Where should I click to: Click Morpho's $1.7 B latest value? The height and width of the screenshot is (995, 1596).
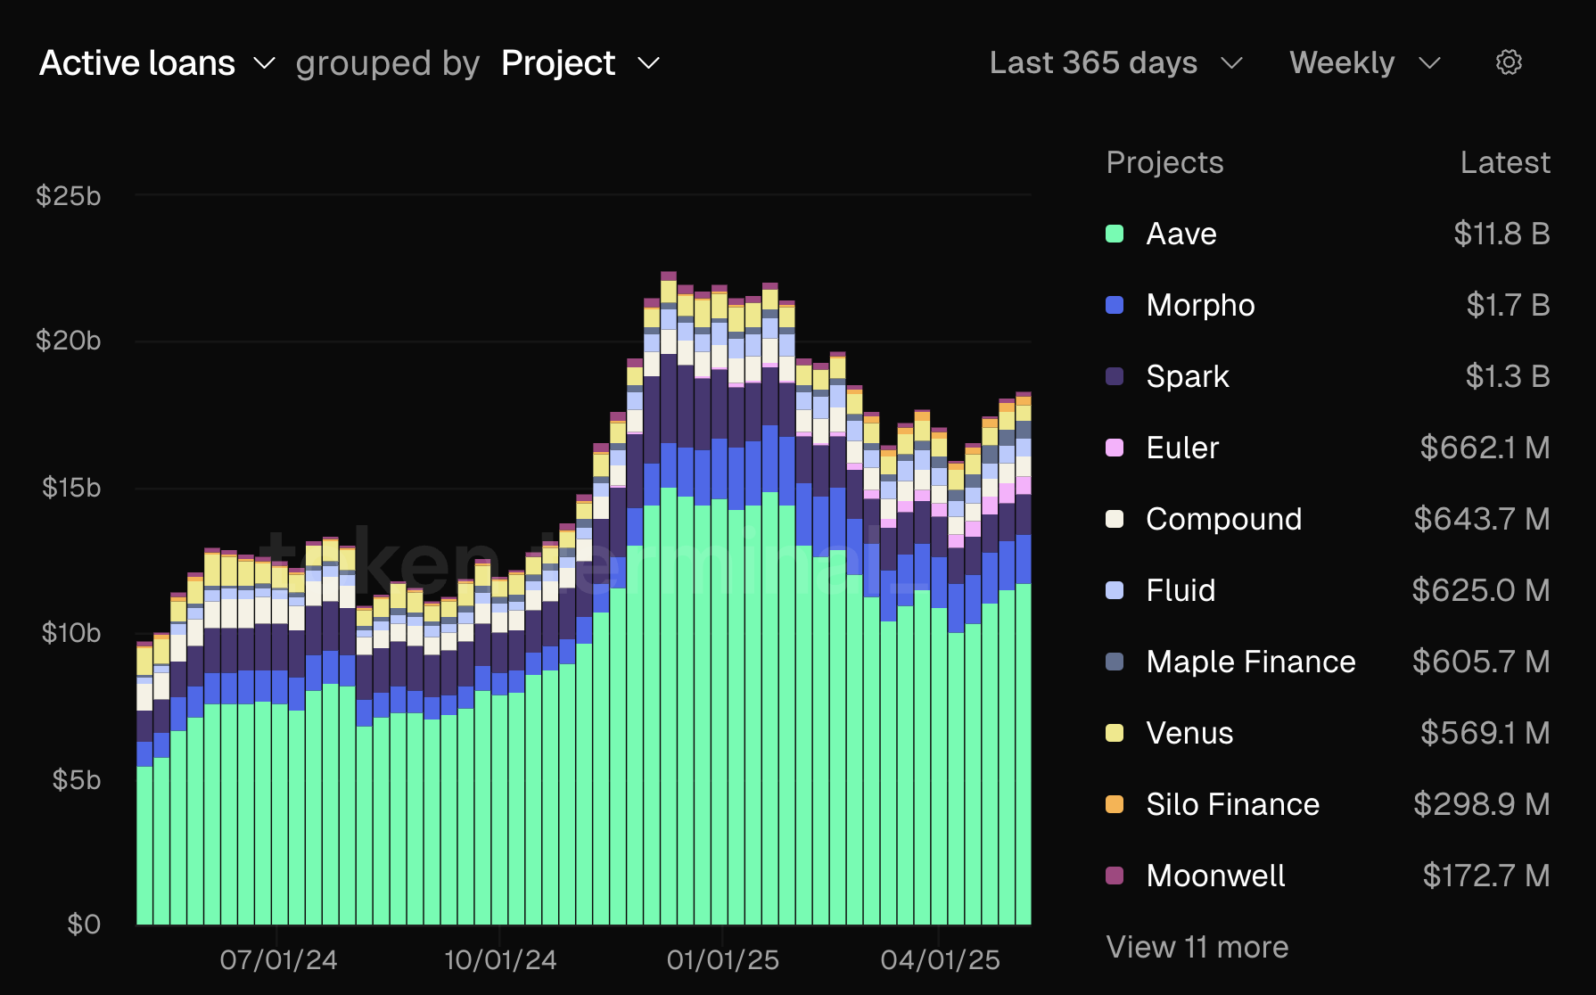(1508, 305)
